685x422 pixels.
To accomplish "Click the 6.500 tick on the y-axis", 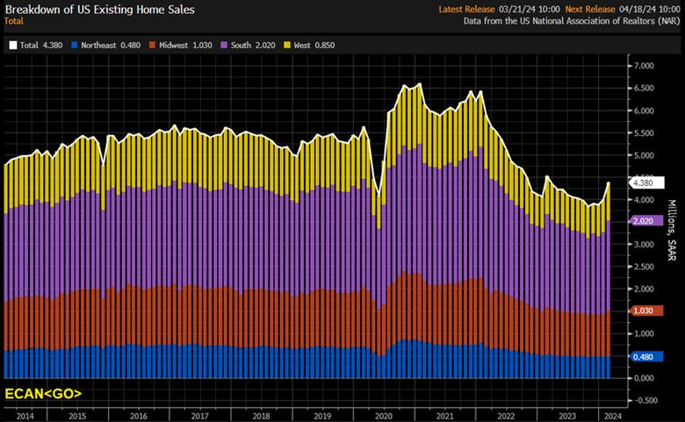I will (x=644, y=88).
